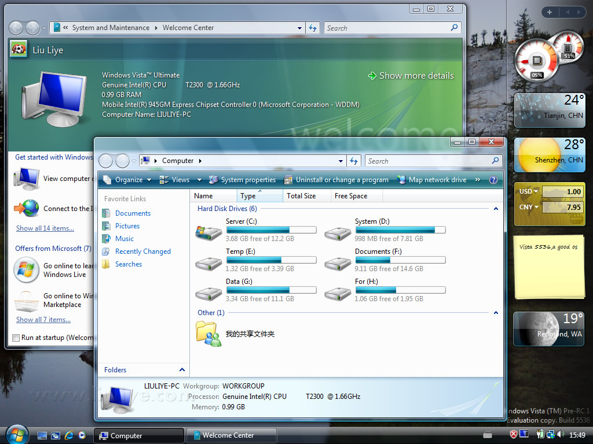Click search magnifier in Computer window
The width and height of the screenshot is (593, 444).
495,161
